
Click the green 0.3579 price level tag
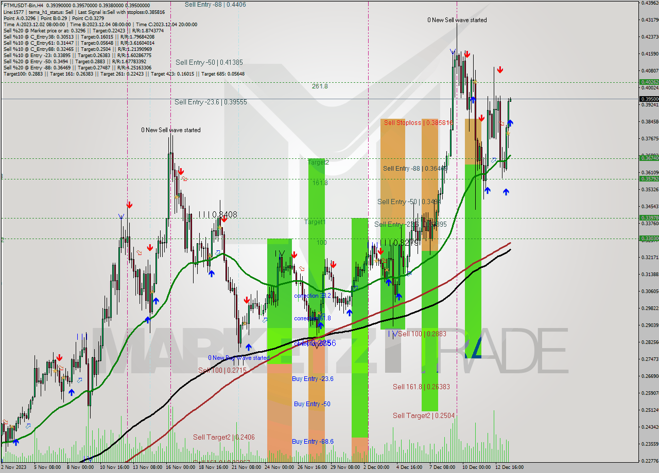(649, 178)
